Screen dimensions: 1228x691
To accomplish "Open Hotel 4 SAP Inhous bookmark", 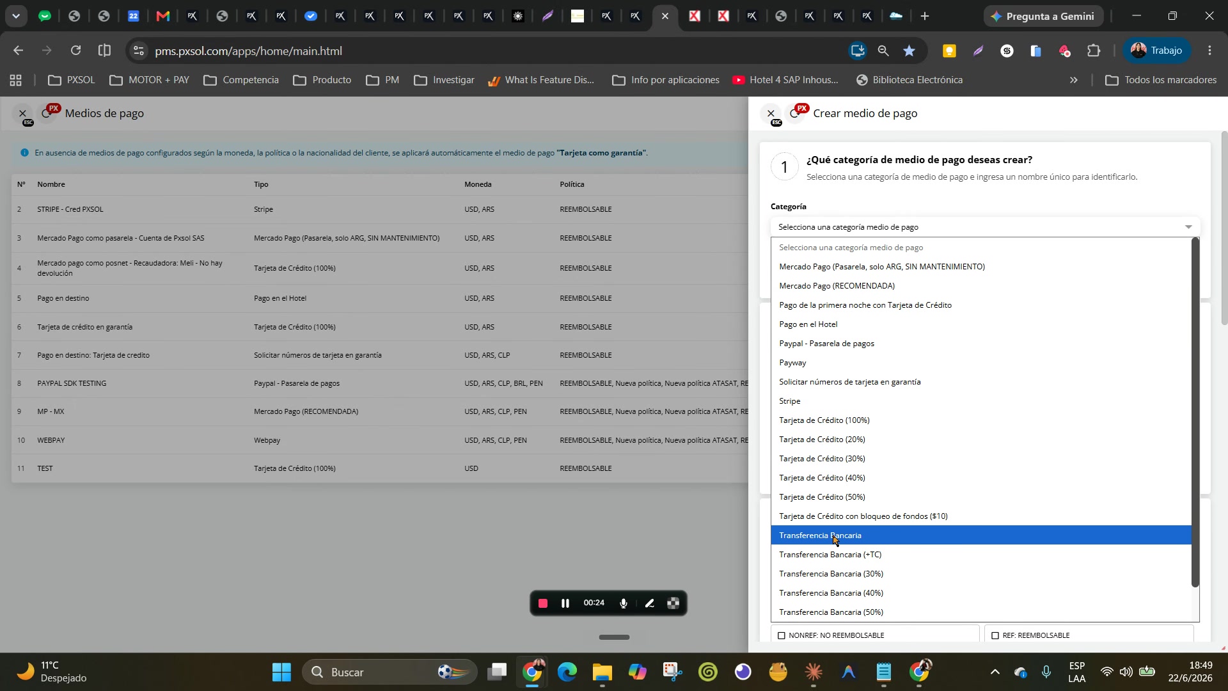I will point(785,80).
